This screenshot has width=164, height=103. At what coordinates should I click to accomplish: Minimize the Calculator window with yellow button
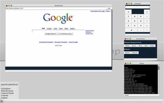(x=129, y=4)
